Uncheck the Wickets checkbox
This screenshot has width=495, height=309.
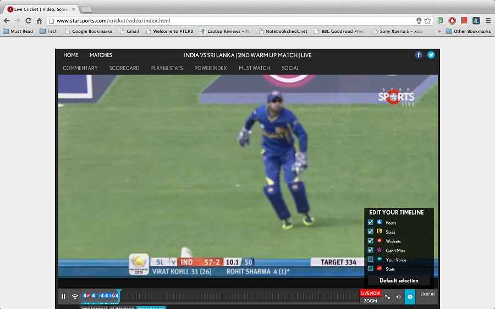[370, 240]
